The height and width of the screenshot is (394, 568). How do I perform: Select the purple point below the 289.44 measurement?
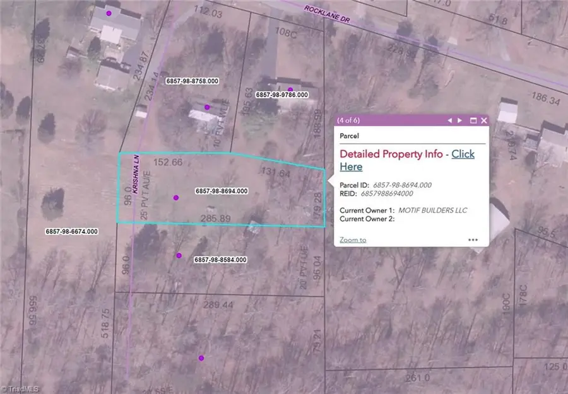click(x=201, y=358)
